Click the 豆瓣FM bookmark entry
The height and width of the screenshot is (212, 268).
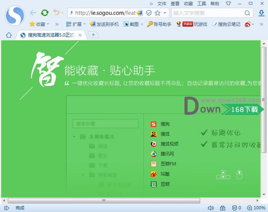click(x=163, y=164)
